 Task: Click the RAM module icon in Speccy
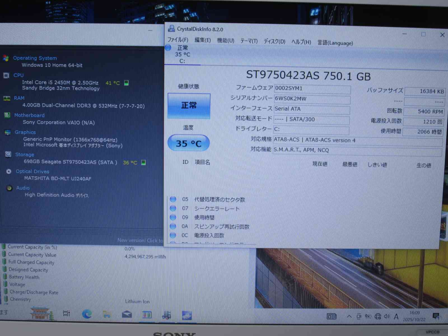7,98
